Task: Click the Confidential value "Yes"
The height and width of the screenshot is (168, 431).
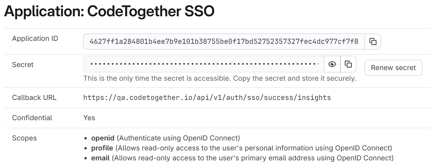Action: point(89,118)
